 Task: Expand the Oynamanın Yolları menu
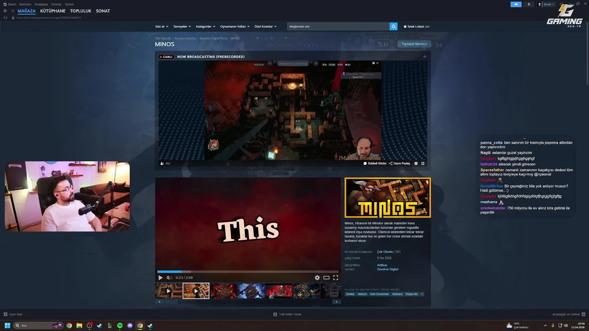[x=234, y=27]
